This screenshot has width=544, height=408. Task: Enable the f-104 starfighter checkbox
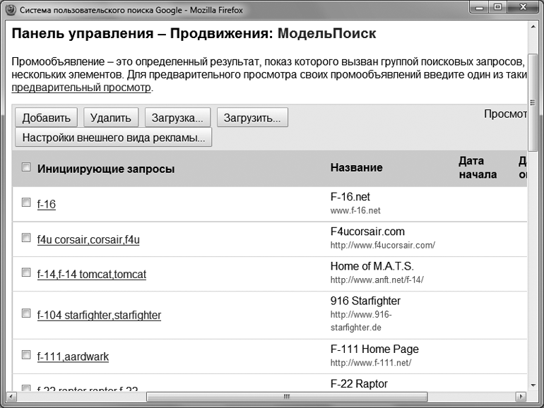coord(26,313)
